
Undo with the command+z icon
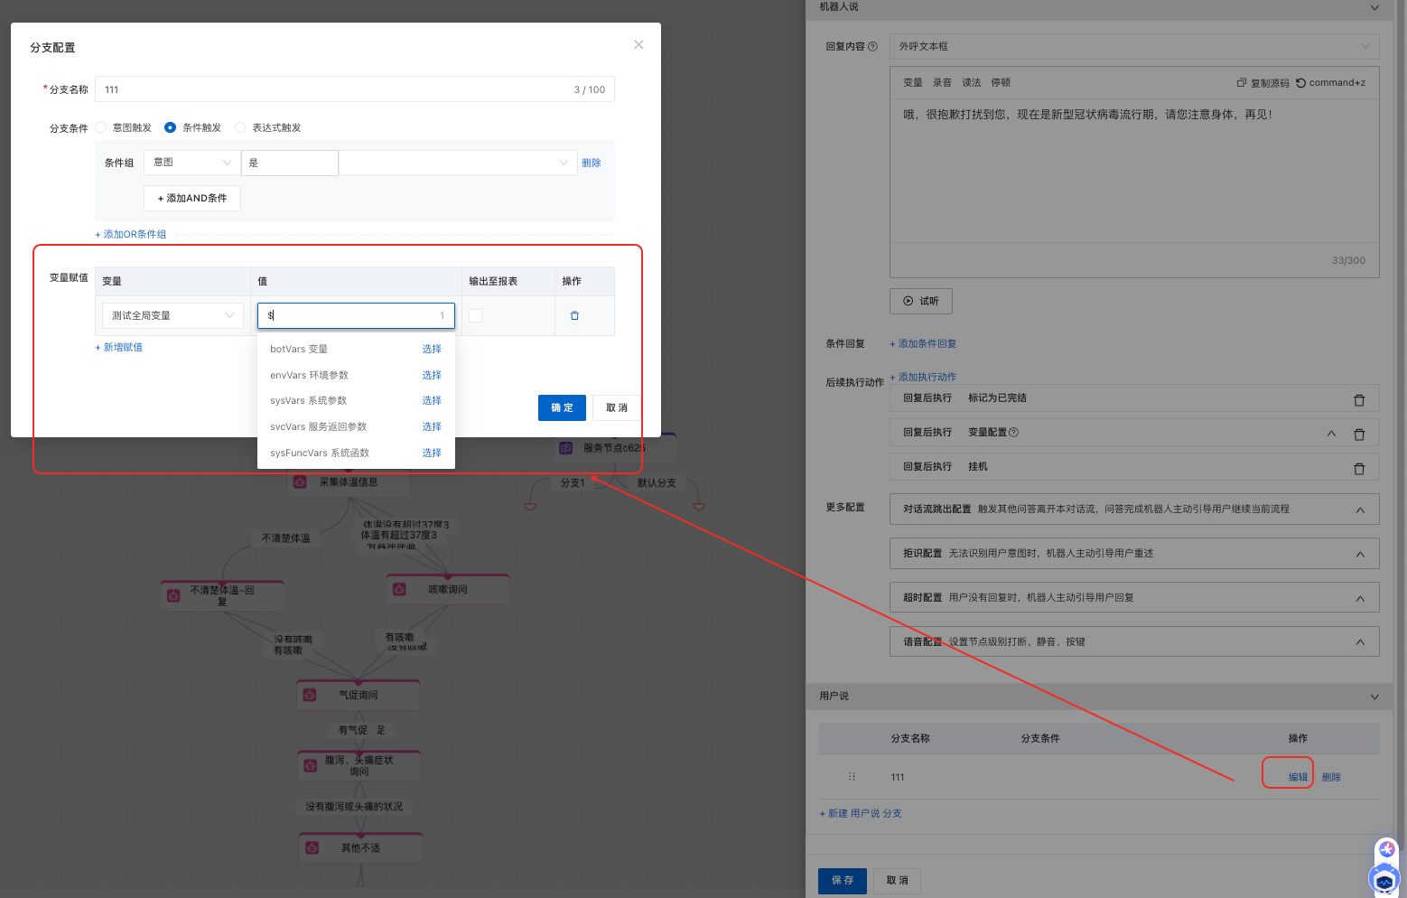point(1300,83)
